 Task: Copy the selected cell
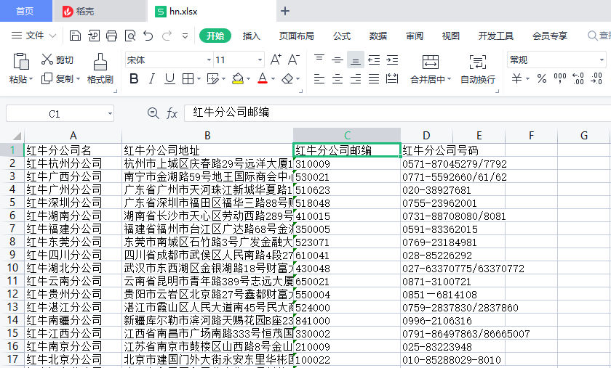57,78
